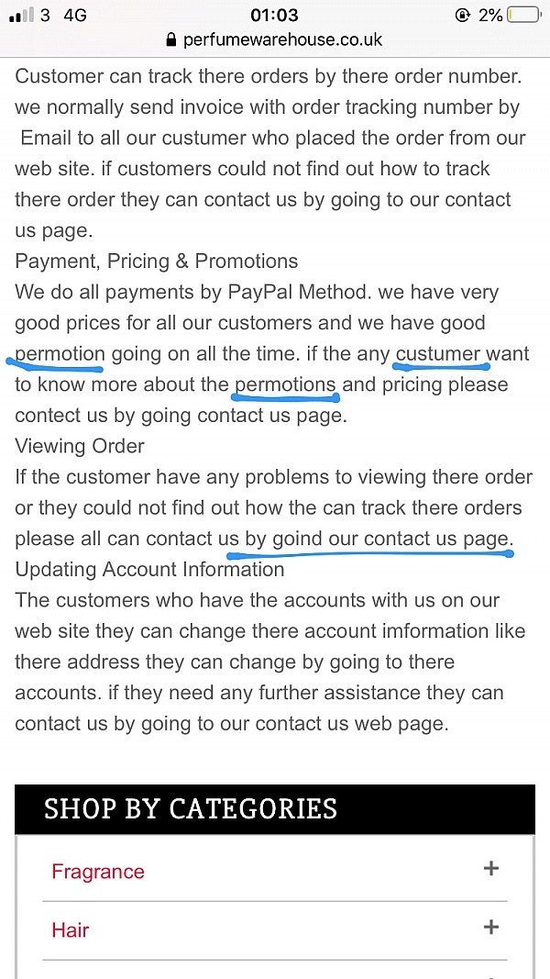
Task: Tap the rotation lock status icon
Action: (463, 15)
